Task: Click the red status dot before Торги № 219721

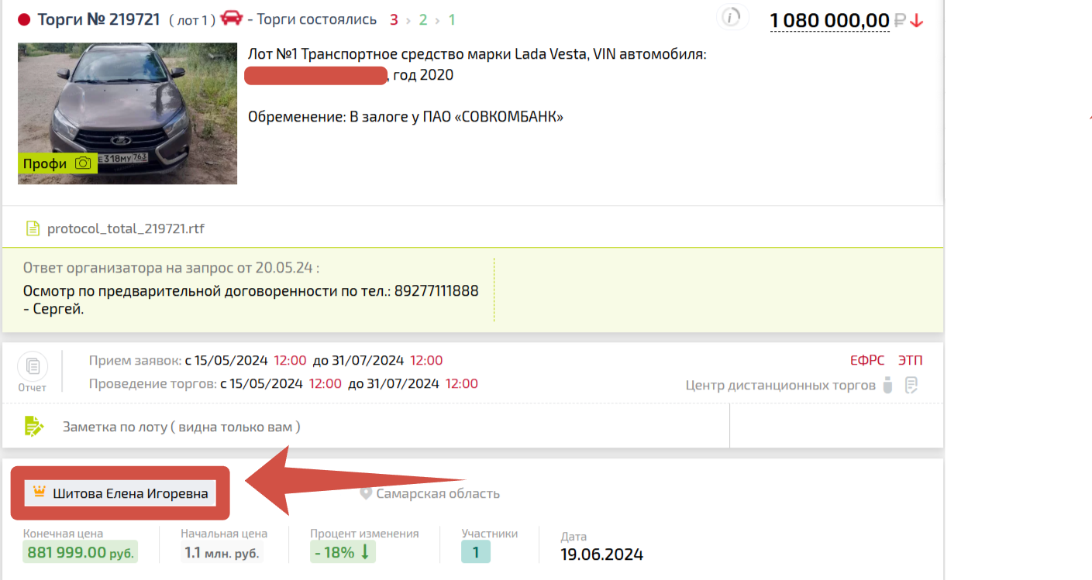Action: [x=24, y=20]
